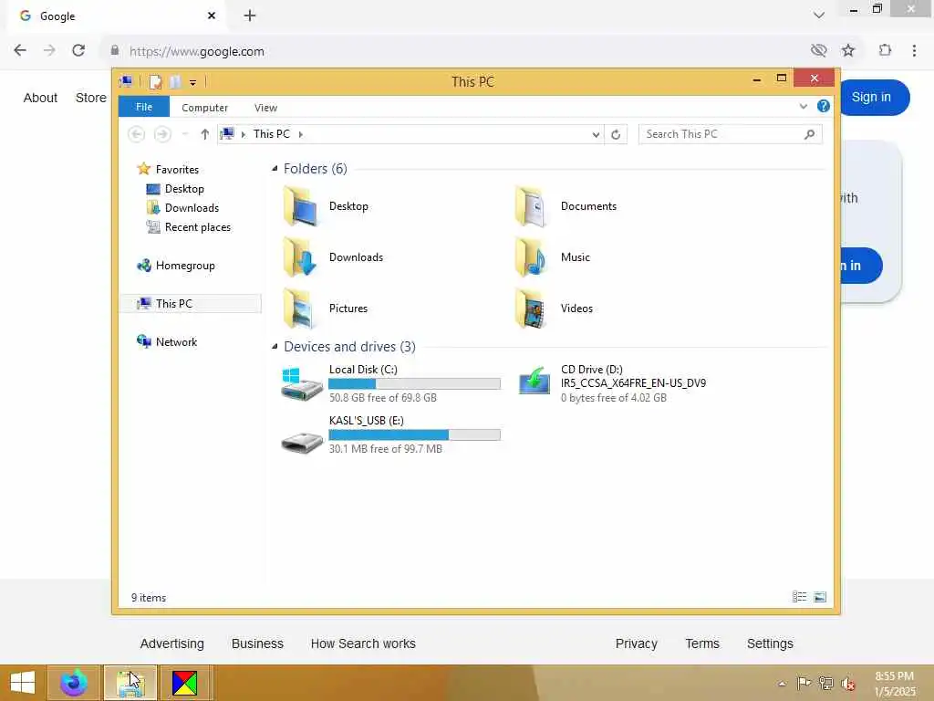Image resolution: width=934 pixels, height=701 pixels.
Task: Open How Search works footer link
Action: click(363, 643)
